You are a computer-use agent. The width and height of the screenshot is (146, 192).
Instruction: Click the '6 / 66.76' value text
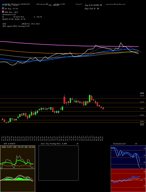[x=38, y=17]
